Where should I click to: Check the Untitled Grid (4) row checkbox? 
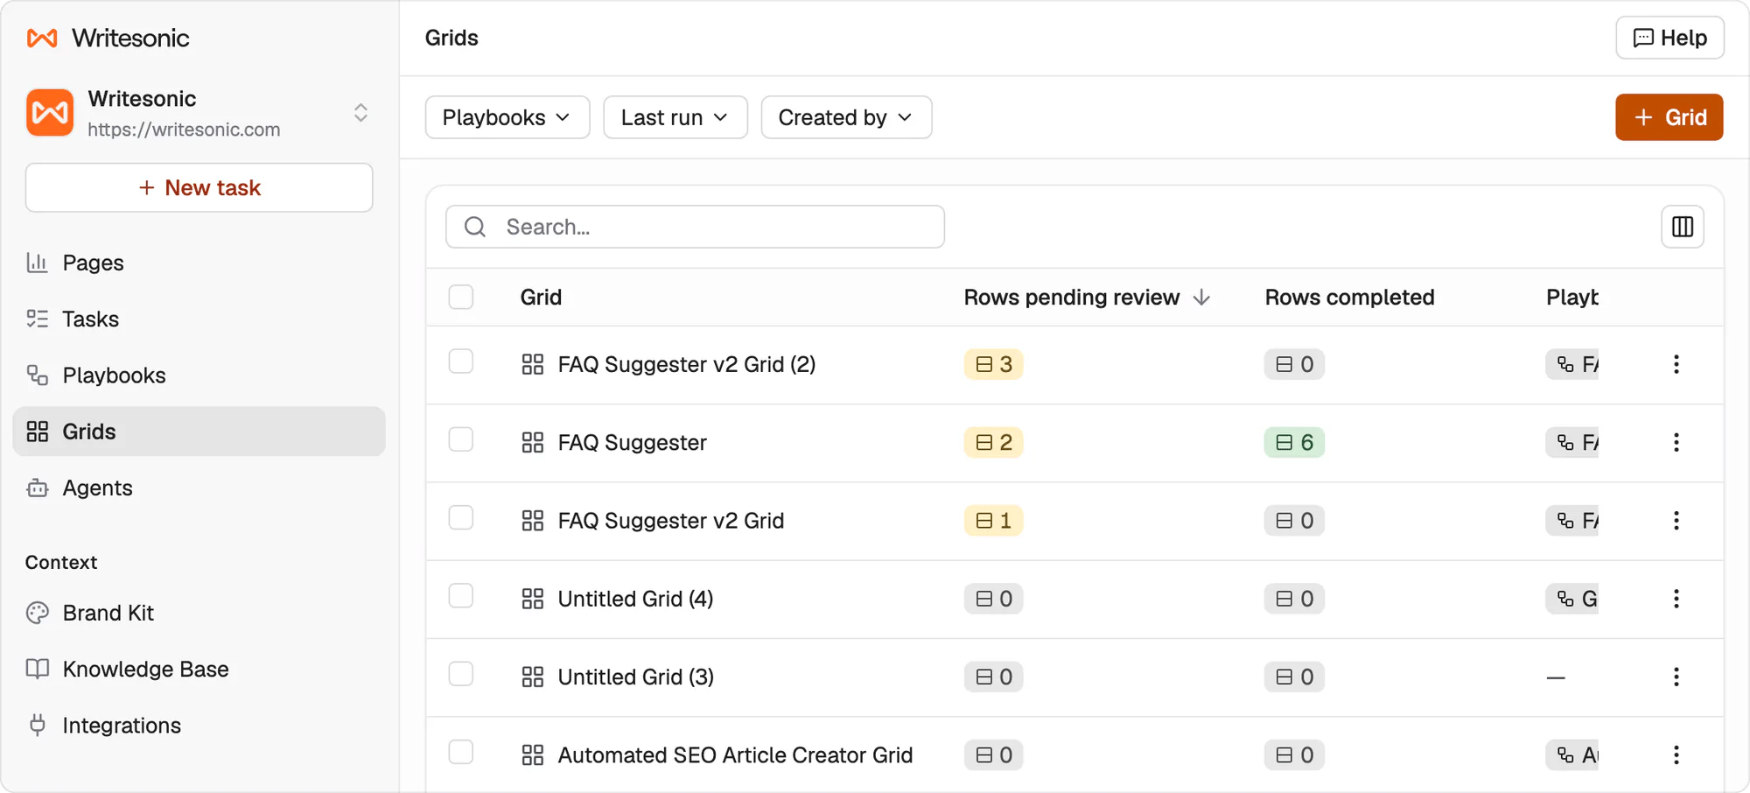[x=461, y=596]
